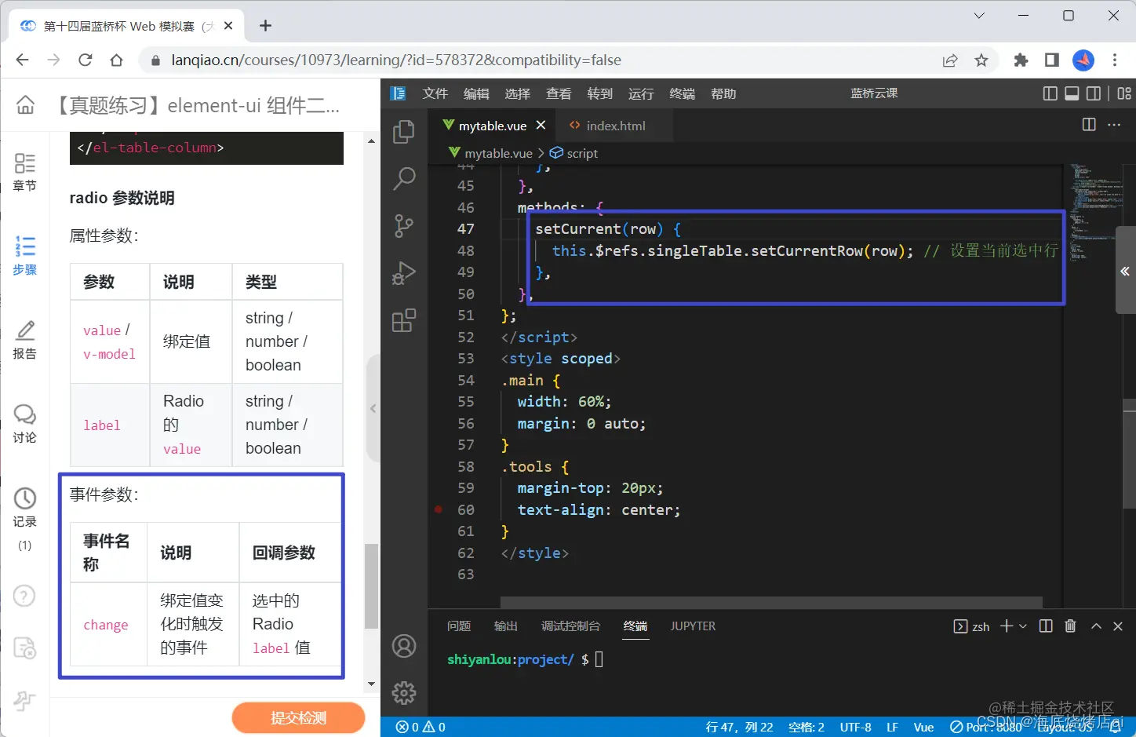1136x737 pixels.
Task: Toggle the bottom panel visibility
Action: [1072, 93]
